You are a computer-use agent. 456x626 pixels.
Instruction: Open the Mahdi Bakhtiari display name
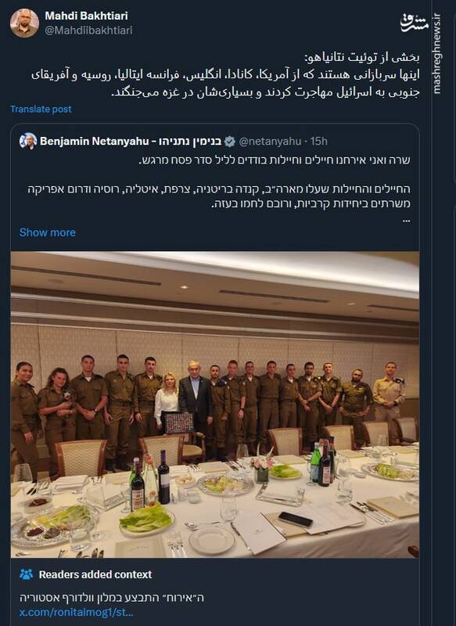pos(86,16)
